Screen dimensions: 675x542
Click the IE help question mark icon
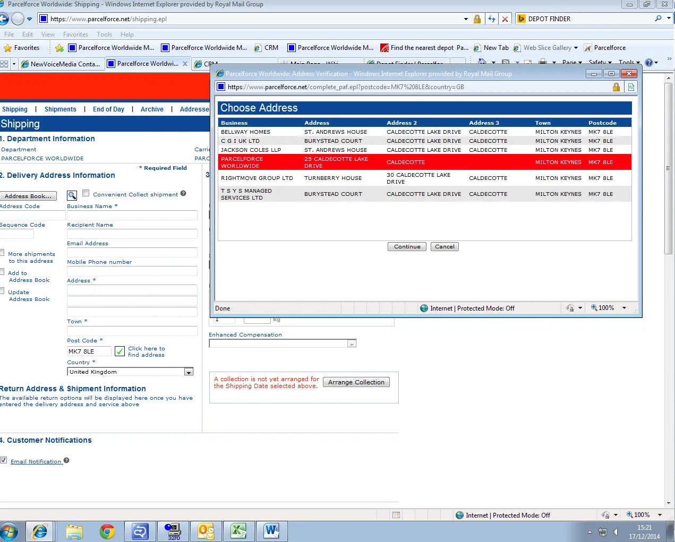point(648,63)
